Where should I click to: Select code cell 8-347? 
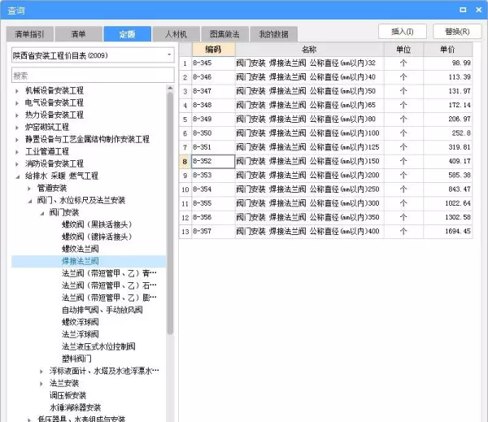pos(213,91)
